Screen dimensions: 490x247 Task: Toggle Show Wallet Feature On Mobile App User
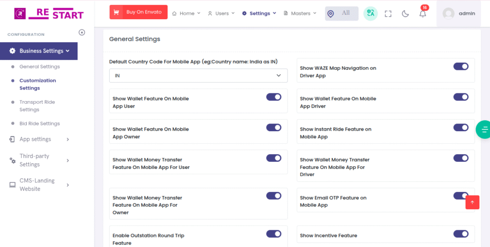[x=274, y=97]
